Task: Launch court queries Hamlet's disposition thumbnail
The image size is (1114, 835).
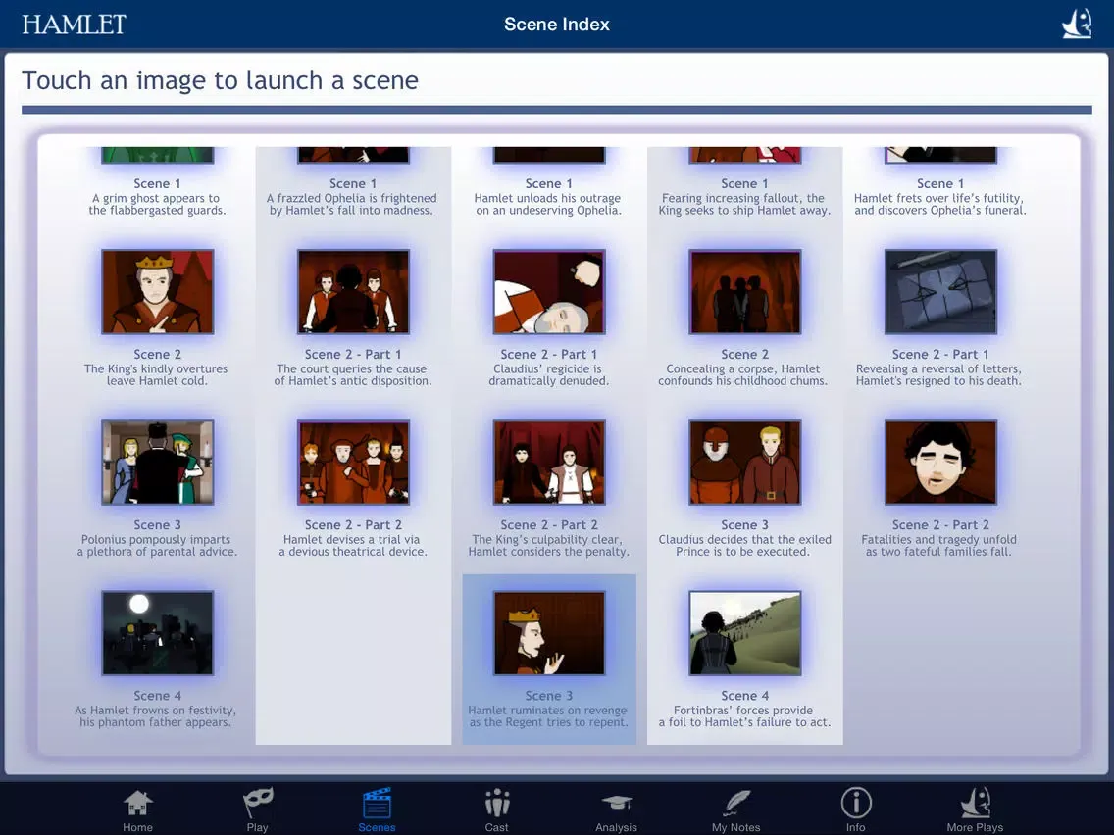Action: pyautogui.click(x=353, y=292)
